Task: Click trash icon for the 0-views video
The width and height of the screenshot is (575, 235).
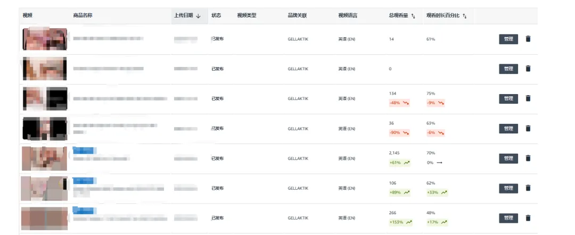Action: point(528,69)
